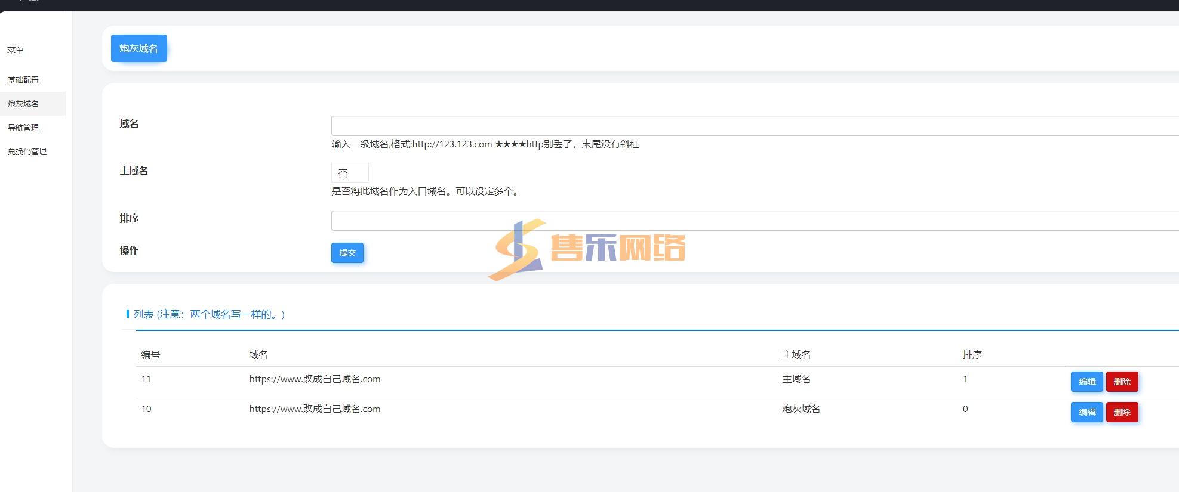Click the 主域名 cell value in row 11
This screenshot has height=492, width=1179.
pyautogui.click(x=796, y=379)
